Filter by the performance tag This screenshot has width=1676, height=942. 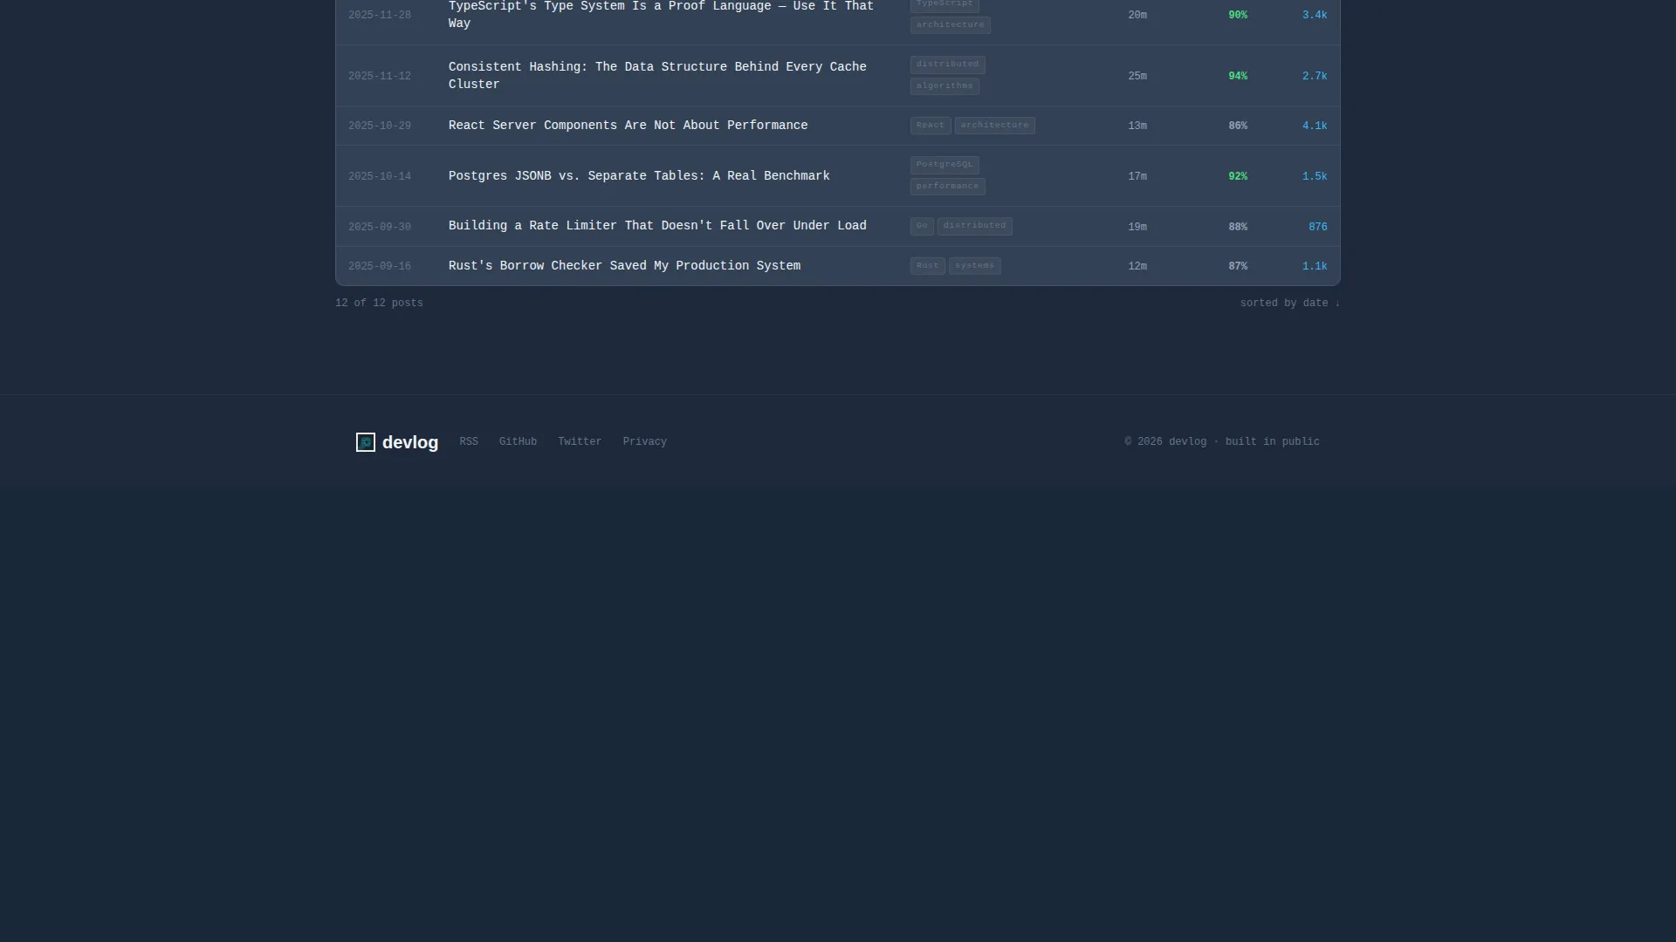tap(947, 187)
